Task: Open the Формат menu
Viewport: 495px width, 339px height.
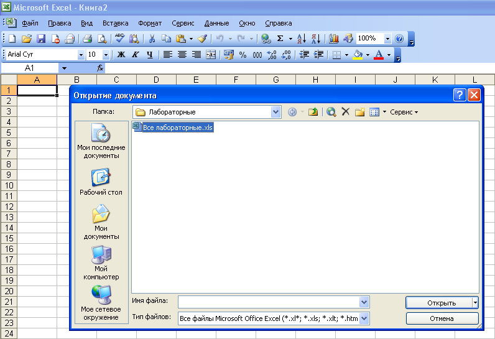Action: click(150, 23)
